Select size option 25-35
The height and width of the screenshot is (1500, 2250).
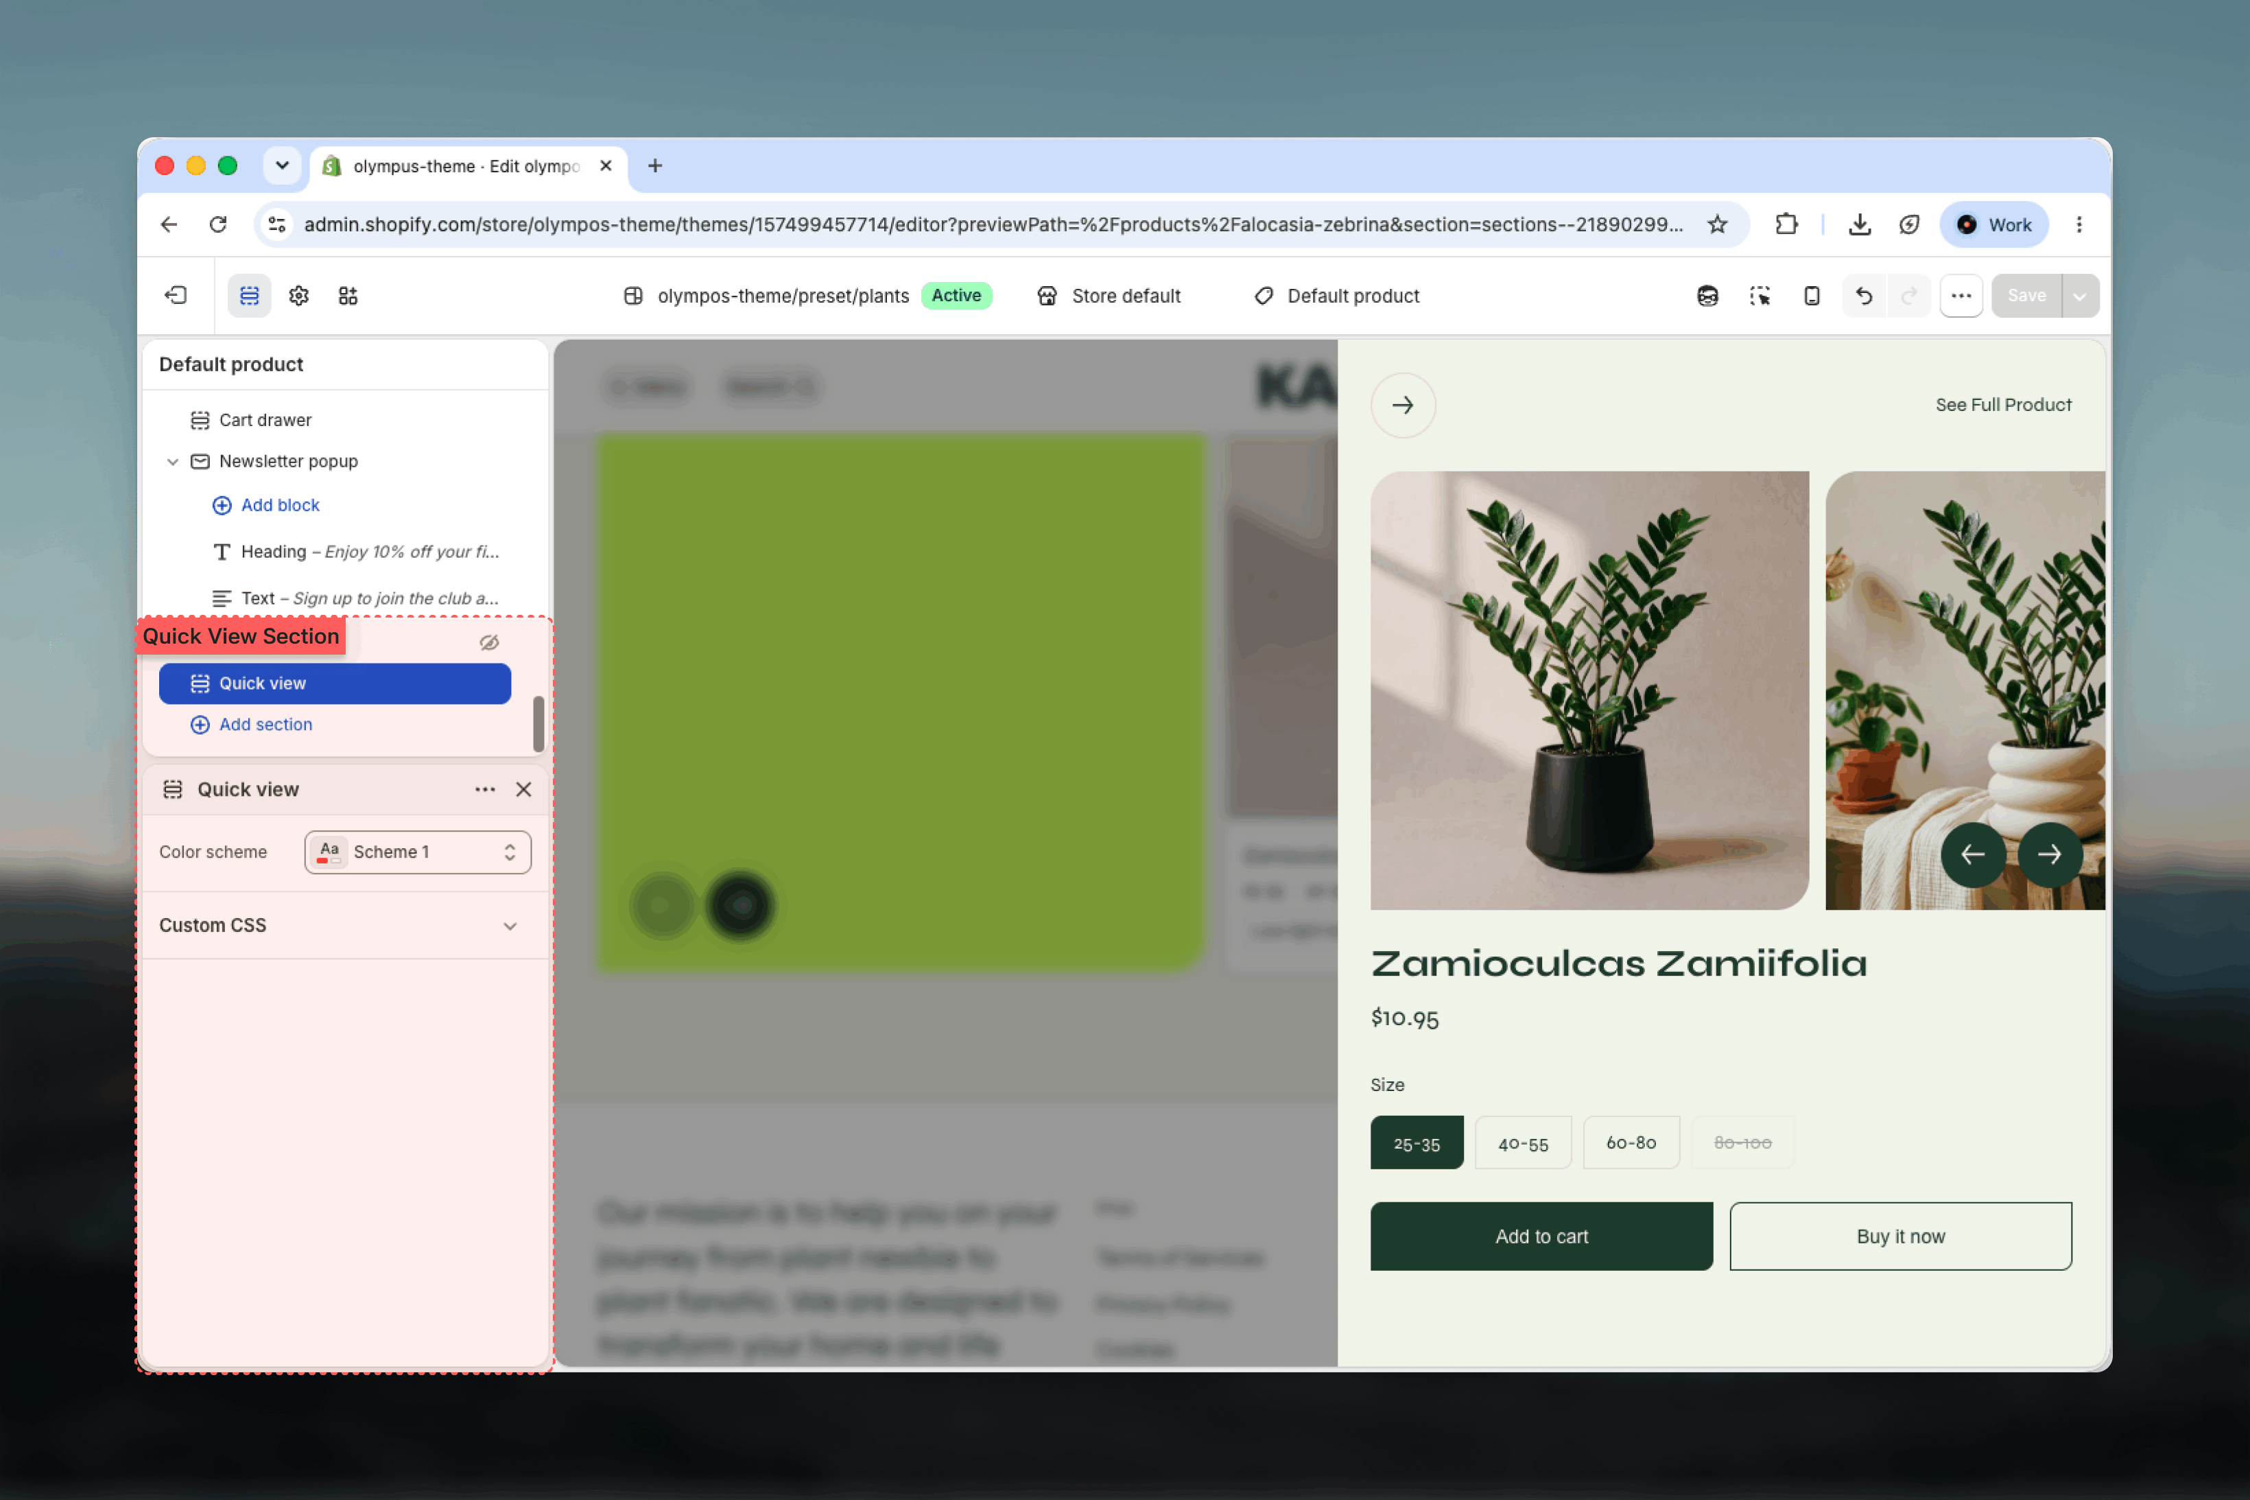1416,1142
